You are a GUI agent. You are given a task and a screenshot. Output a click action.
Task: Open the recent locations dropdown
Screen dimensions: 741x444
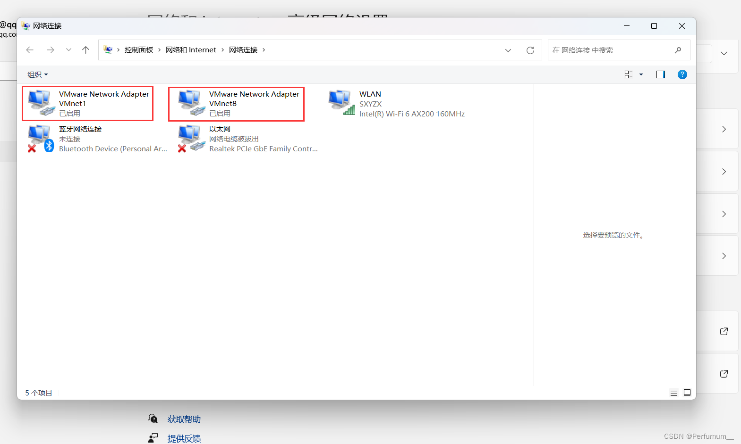click(x=68, y=50)
